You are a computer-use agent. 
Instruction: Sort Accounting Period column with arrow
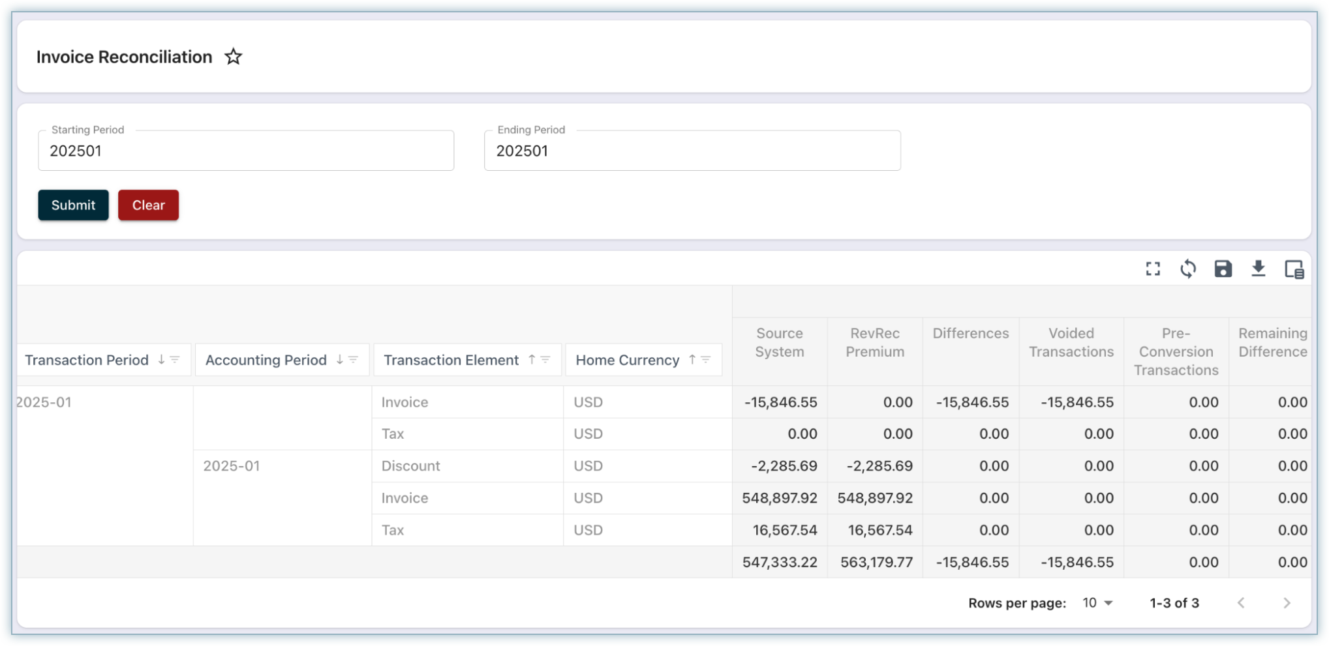[x=339, y=360]
